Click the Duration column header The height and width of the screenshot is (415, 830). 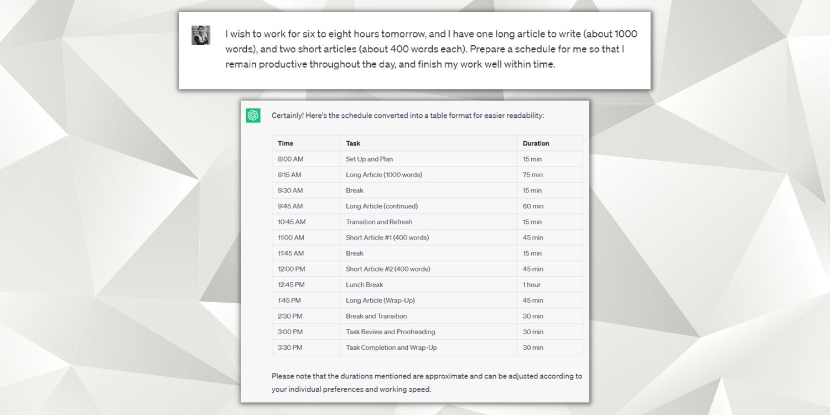pos(536,143)
